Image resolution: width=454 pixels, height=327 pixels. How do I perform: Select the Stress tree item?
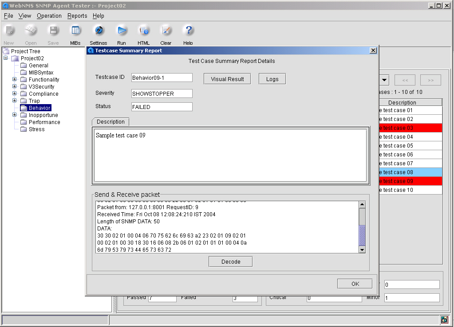37,129
